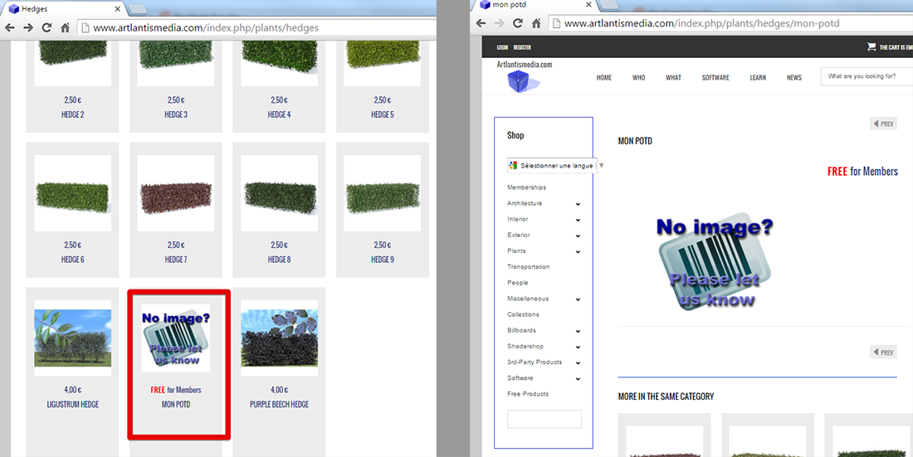Focus the Hedges window address bar

(257, 27)
